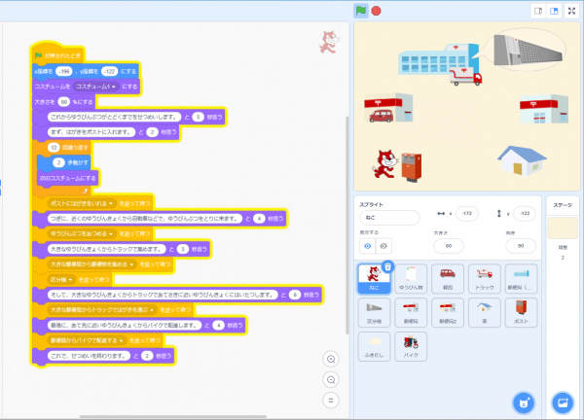The image size is (584, 420).
Task: Zoom out the code workspace
Action: (332, 379)
